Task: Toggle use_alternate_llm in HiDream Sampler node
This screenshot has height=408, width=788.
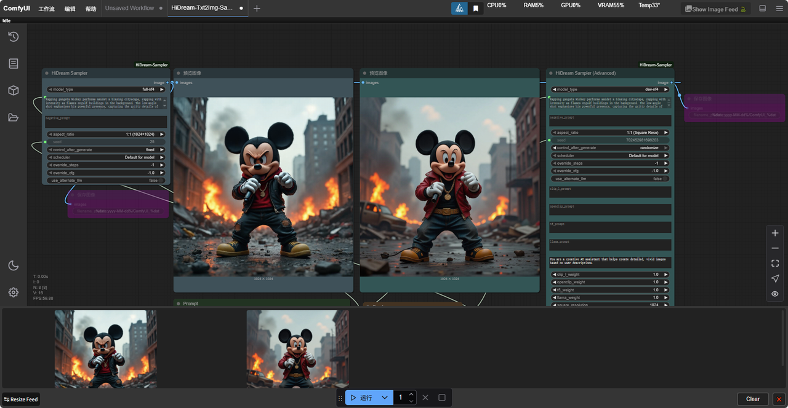Action: tap(106, 181)
